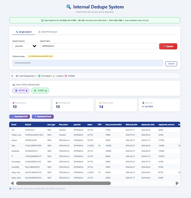Click the magnifier icon beside Internal Dedupe System

coord(69,7)
